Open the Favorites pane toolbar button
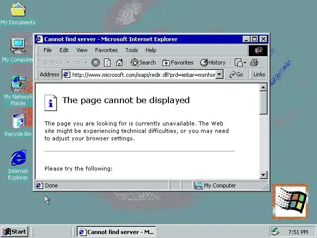 click(x=178, y=63)
